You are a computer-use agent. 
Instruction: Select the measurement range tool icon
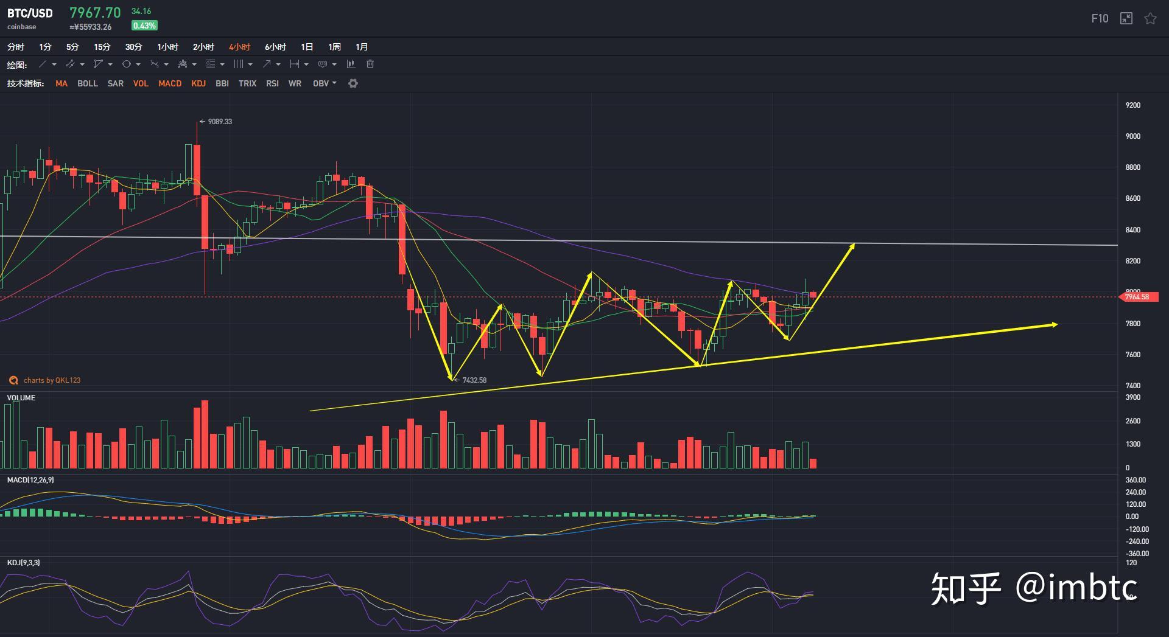295,64
